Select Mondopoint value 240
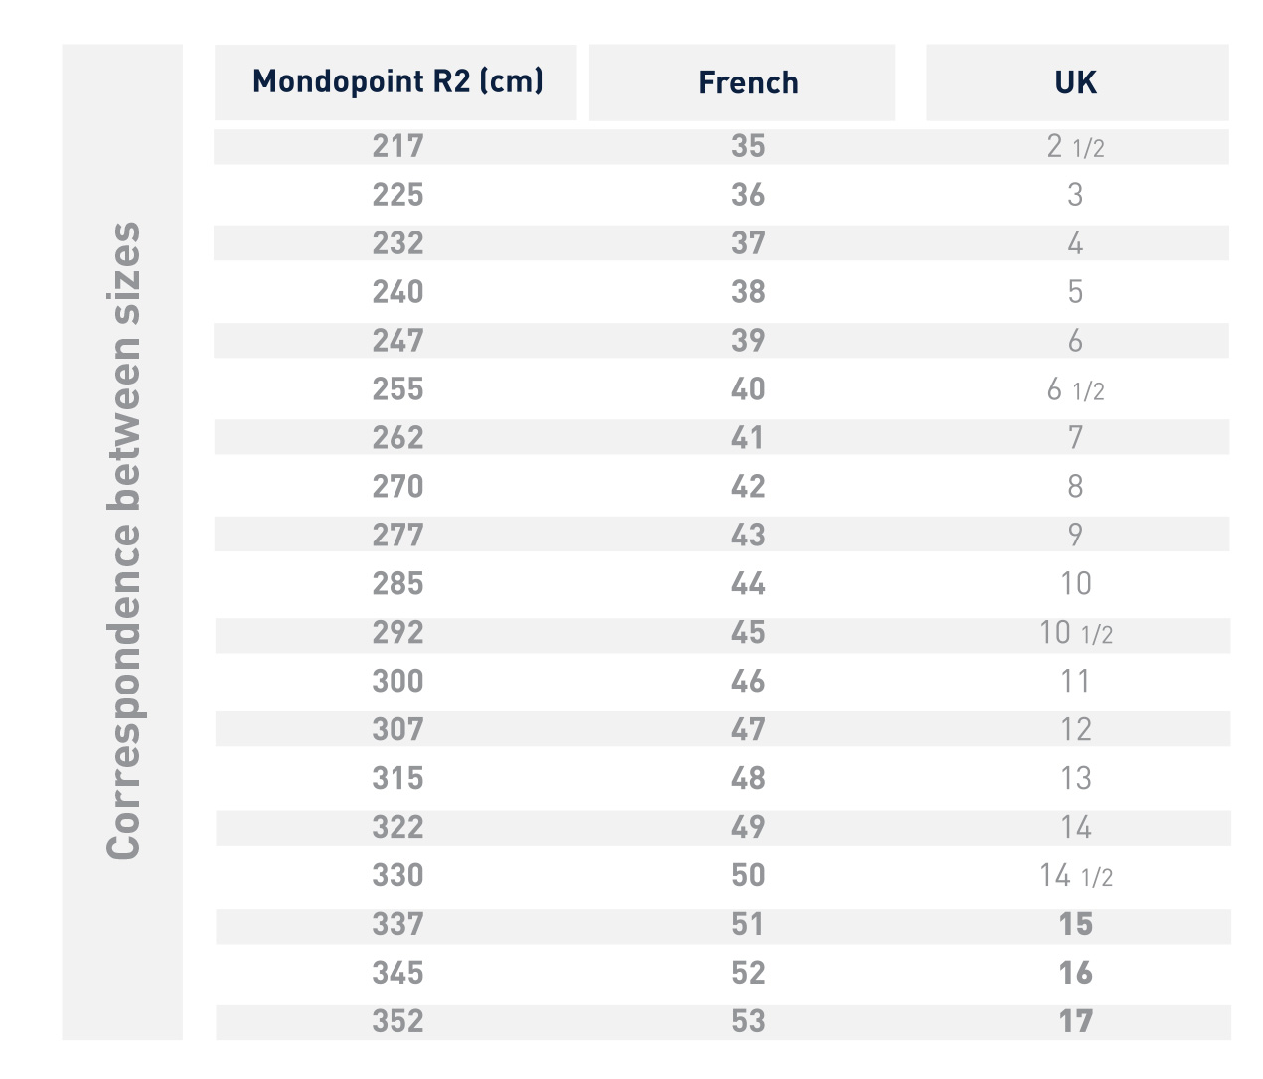Image resolution: width=1263 pixels, height=1079 pixels. 397,292
